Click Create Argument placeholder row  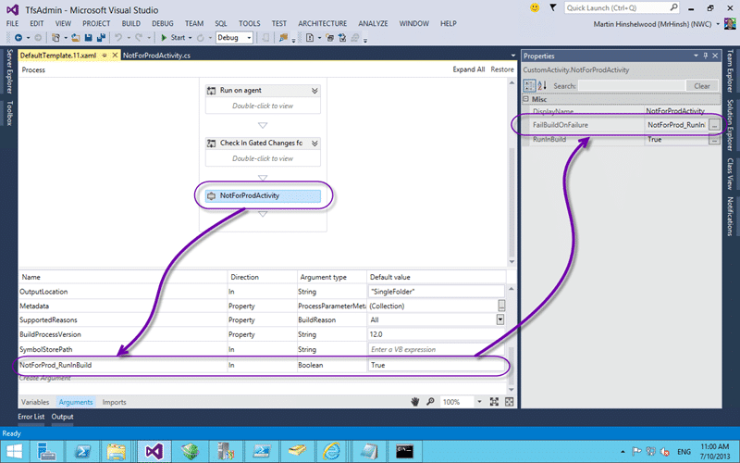(44, 378)
